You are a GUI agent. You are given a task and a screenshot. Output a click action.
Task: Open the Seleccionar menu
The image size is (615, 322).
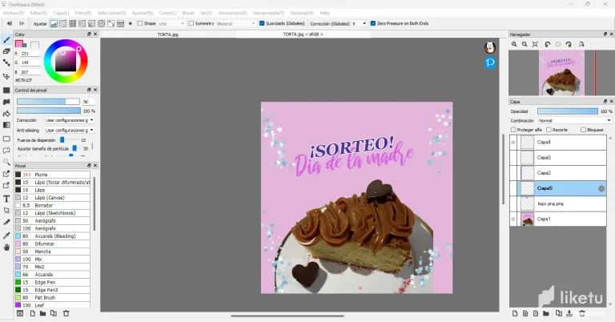[112, 13]
